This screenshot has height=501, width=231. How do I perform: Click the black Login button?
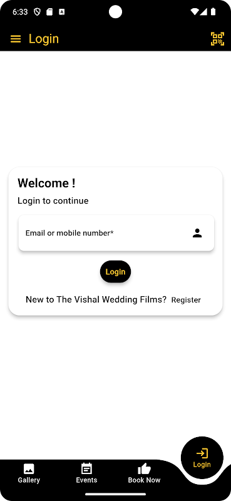click(x=115, y=272)
